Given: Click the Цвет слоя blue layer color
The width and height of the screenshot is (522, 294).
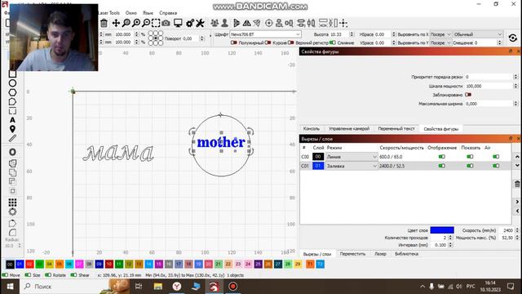Looking at the screenshot, I should tap(442, 230).
